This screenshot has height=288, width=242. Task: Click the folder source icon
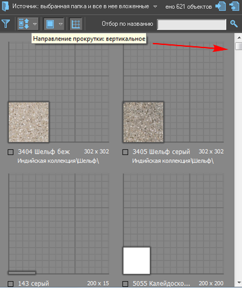[5, 6]
